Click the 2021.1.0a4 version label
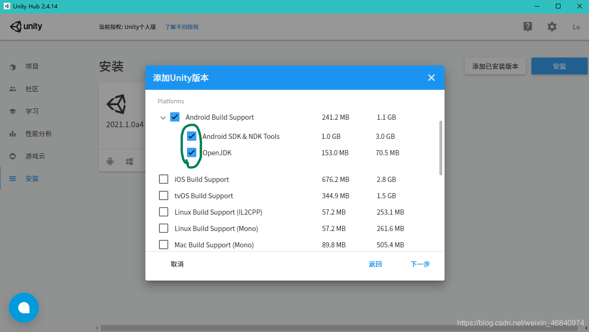Image resolution: width=589 pixels, height=332 pixels. [125, 125]
